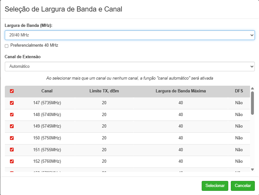Click the Canal column header
Screen dimensions: 259x195
click(x=47, y=91)
